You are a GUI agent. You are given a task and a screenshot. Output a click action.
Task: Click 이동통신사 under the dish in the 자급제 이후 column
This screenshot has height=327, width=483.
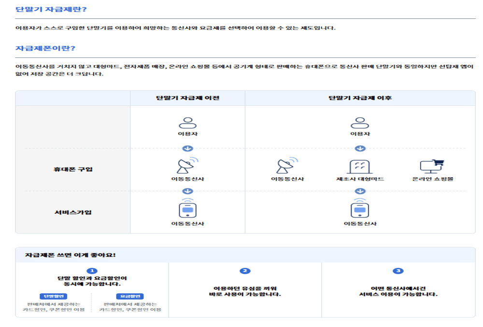(x=287, y=179)
